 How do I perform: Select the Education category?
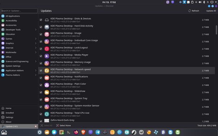click(19, 34)
